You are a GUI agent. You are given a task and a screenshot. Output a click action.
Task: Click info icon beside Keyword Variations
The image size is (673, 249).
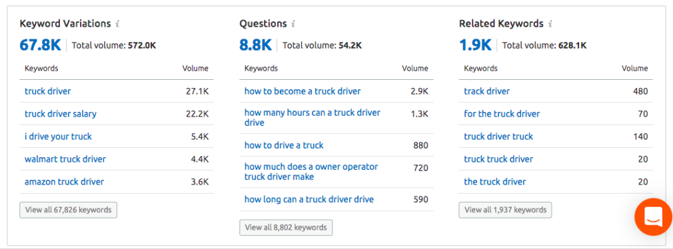tap(117, 24)
